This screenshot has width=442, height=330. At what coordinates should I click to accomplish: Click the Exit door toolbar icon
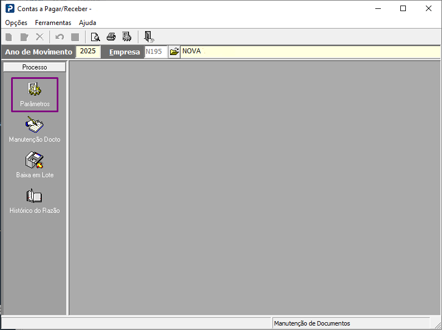[149, 37]
